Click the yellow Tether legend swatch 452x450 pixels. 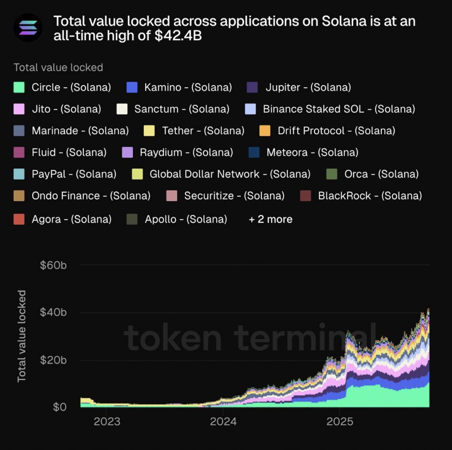(x=150, y=131)
